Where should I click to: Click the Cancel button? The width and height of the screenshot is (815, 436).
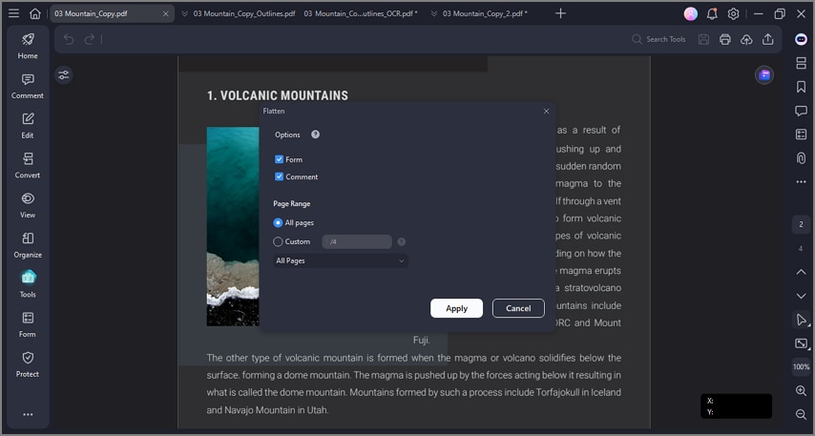(x=518, y=308)
